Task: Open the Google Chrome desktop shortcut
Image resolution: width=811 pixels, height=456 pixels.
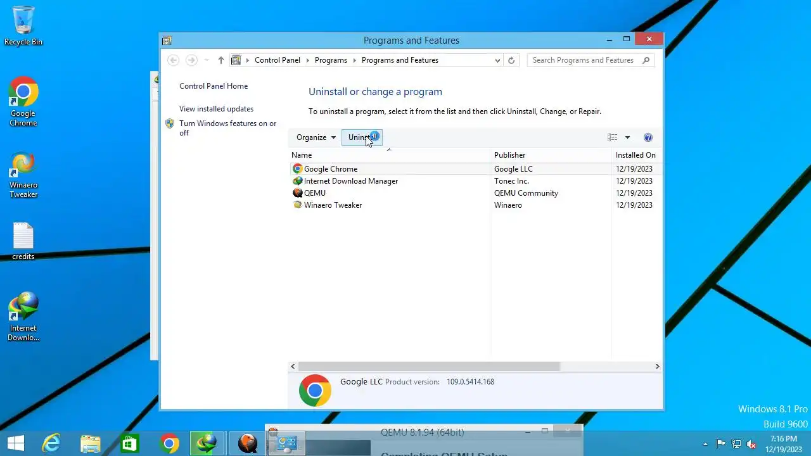Action: 23,102
